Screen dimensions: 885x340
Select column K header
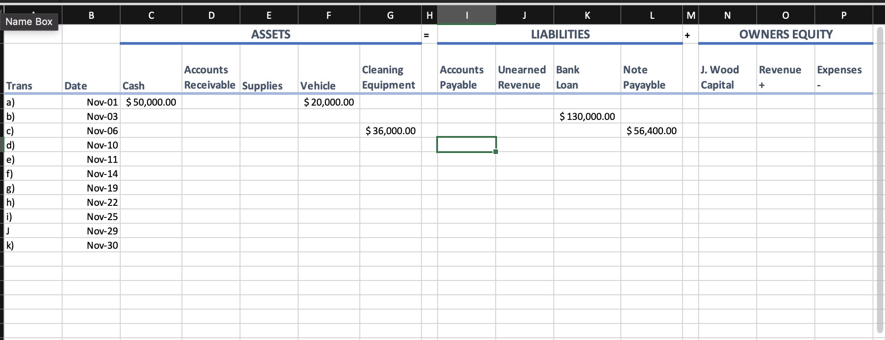[x=587, y=15]
